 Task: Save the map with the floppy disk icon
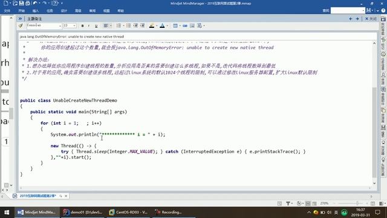[x=22, y=3]
